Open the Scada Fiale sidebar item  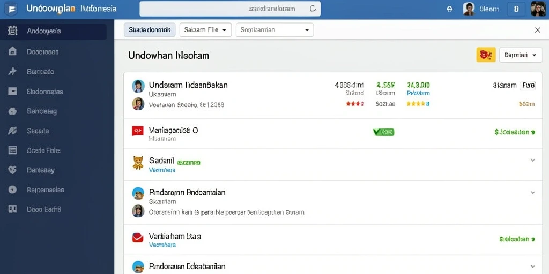[x=43, y=150]
